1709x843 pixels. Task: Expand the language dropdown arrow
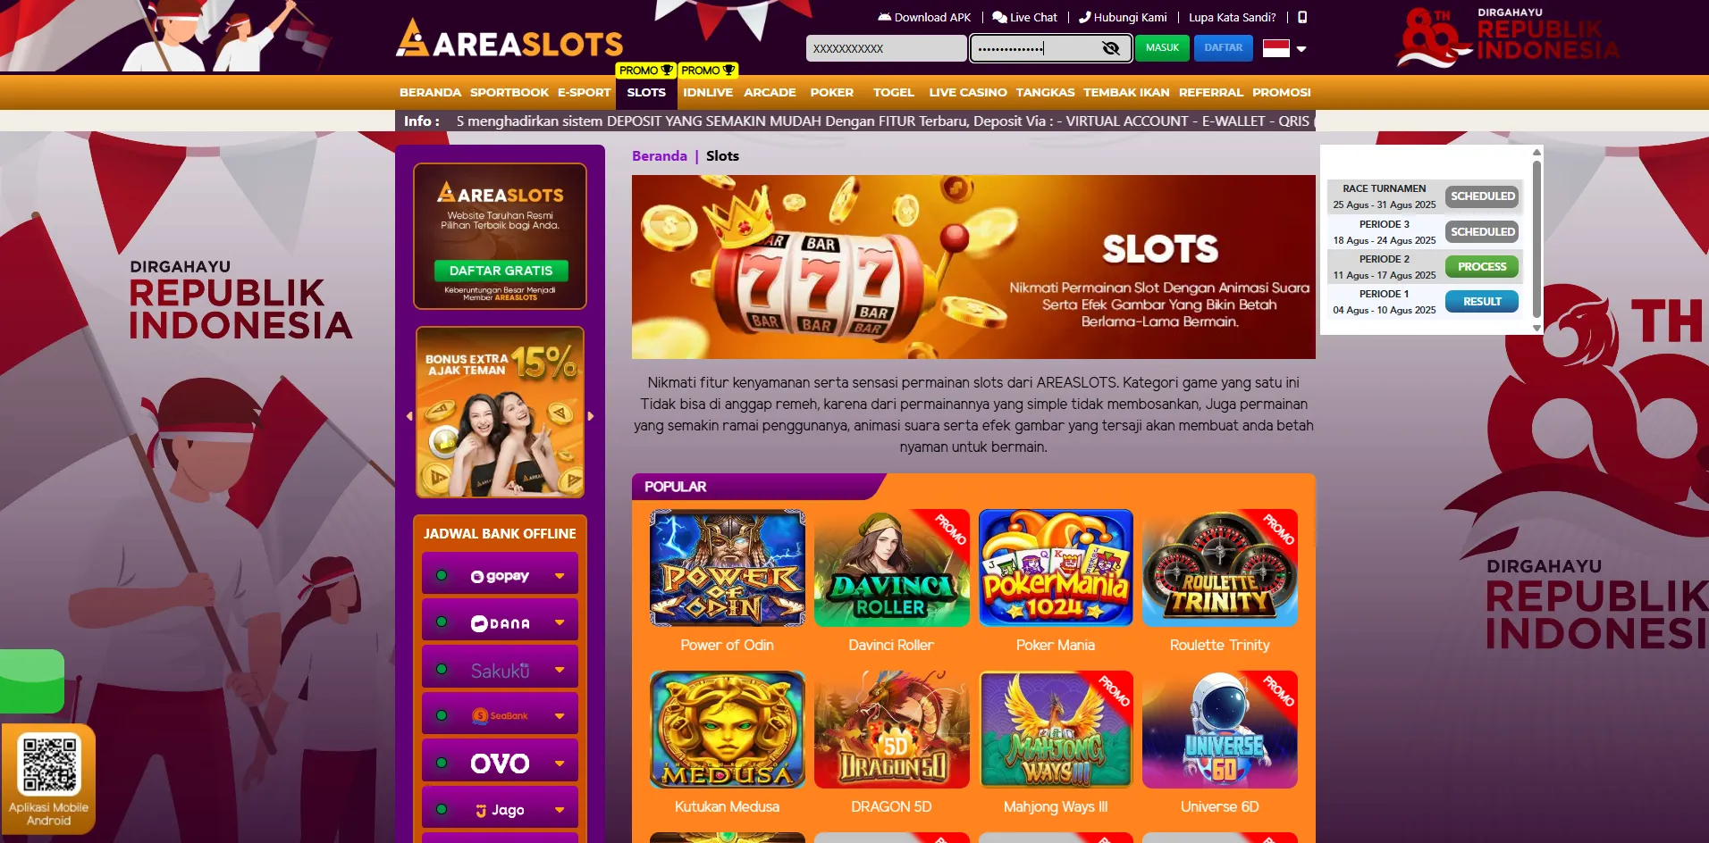1301,49
